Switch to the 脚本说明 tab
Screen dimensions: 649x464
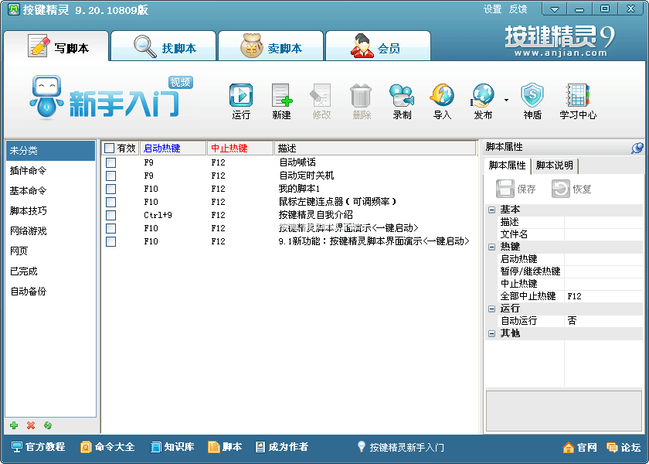[554, 165]
